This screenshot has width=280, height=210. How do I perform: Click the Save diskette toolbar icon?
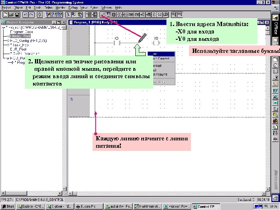(17, 15)
